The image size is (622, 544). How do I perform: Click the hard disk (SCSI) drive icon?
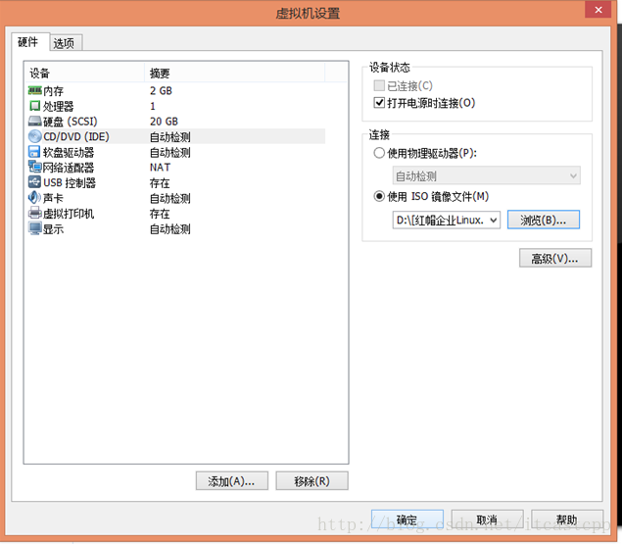click(x=35, y=122)
